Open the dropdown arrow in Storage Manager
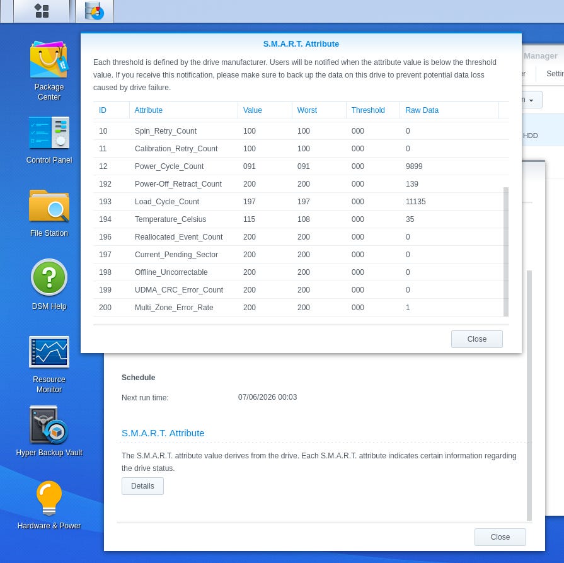This screenshot has width=564, height=563. 531,100
